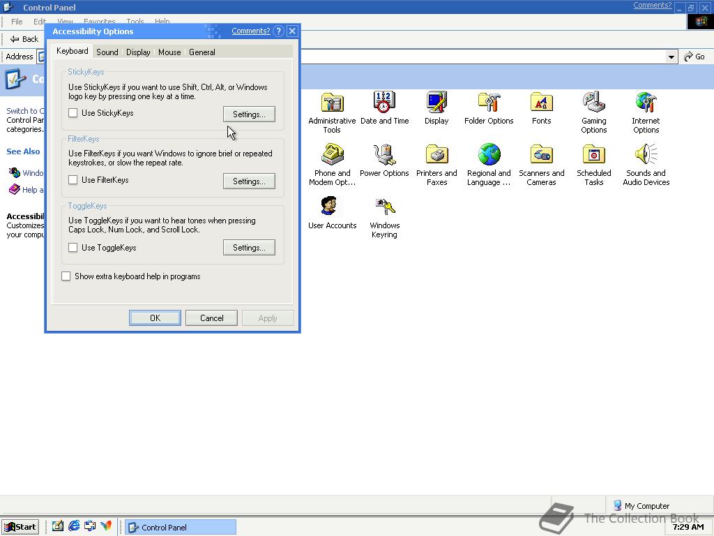Click the Start button
This screenshot has width=714, height=536.
pyautogui.click(x=20, y=527)
